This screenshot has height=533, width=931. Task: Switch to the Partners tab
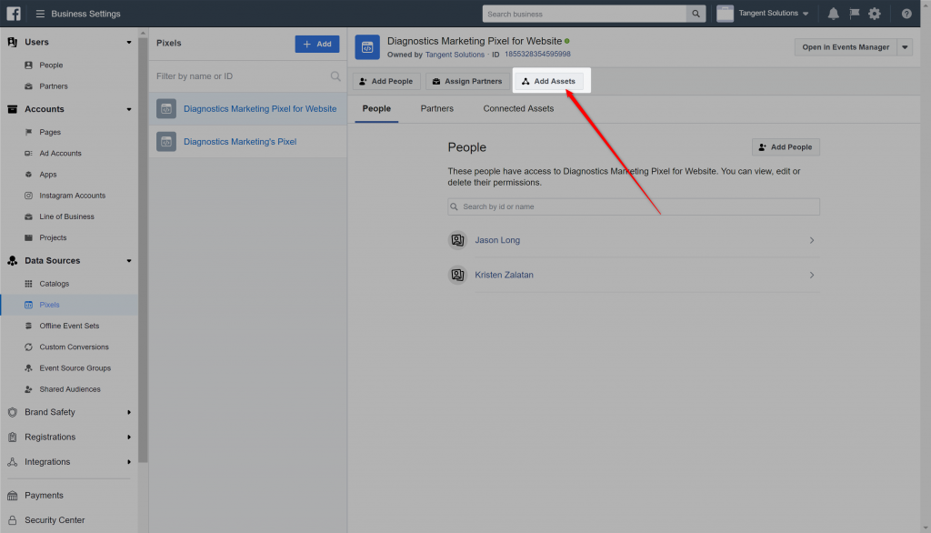(x=437, y=109)
